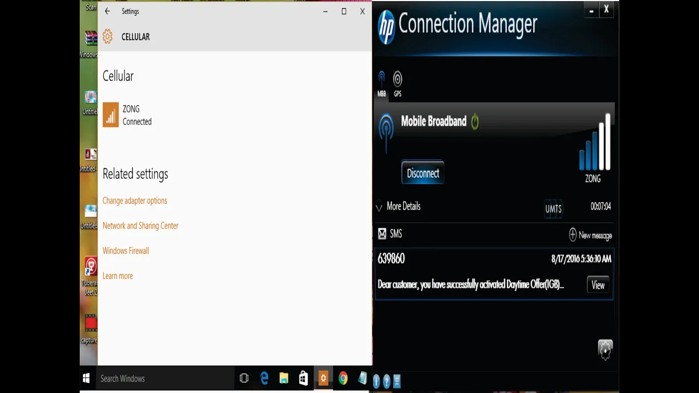Click the UMTS network type indicator
This screenshot has width=699, height=393.
click(x=553, y=209)
